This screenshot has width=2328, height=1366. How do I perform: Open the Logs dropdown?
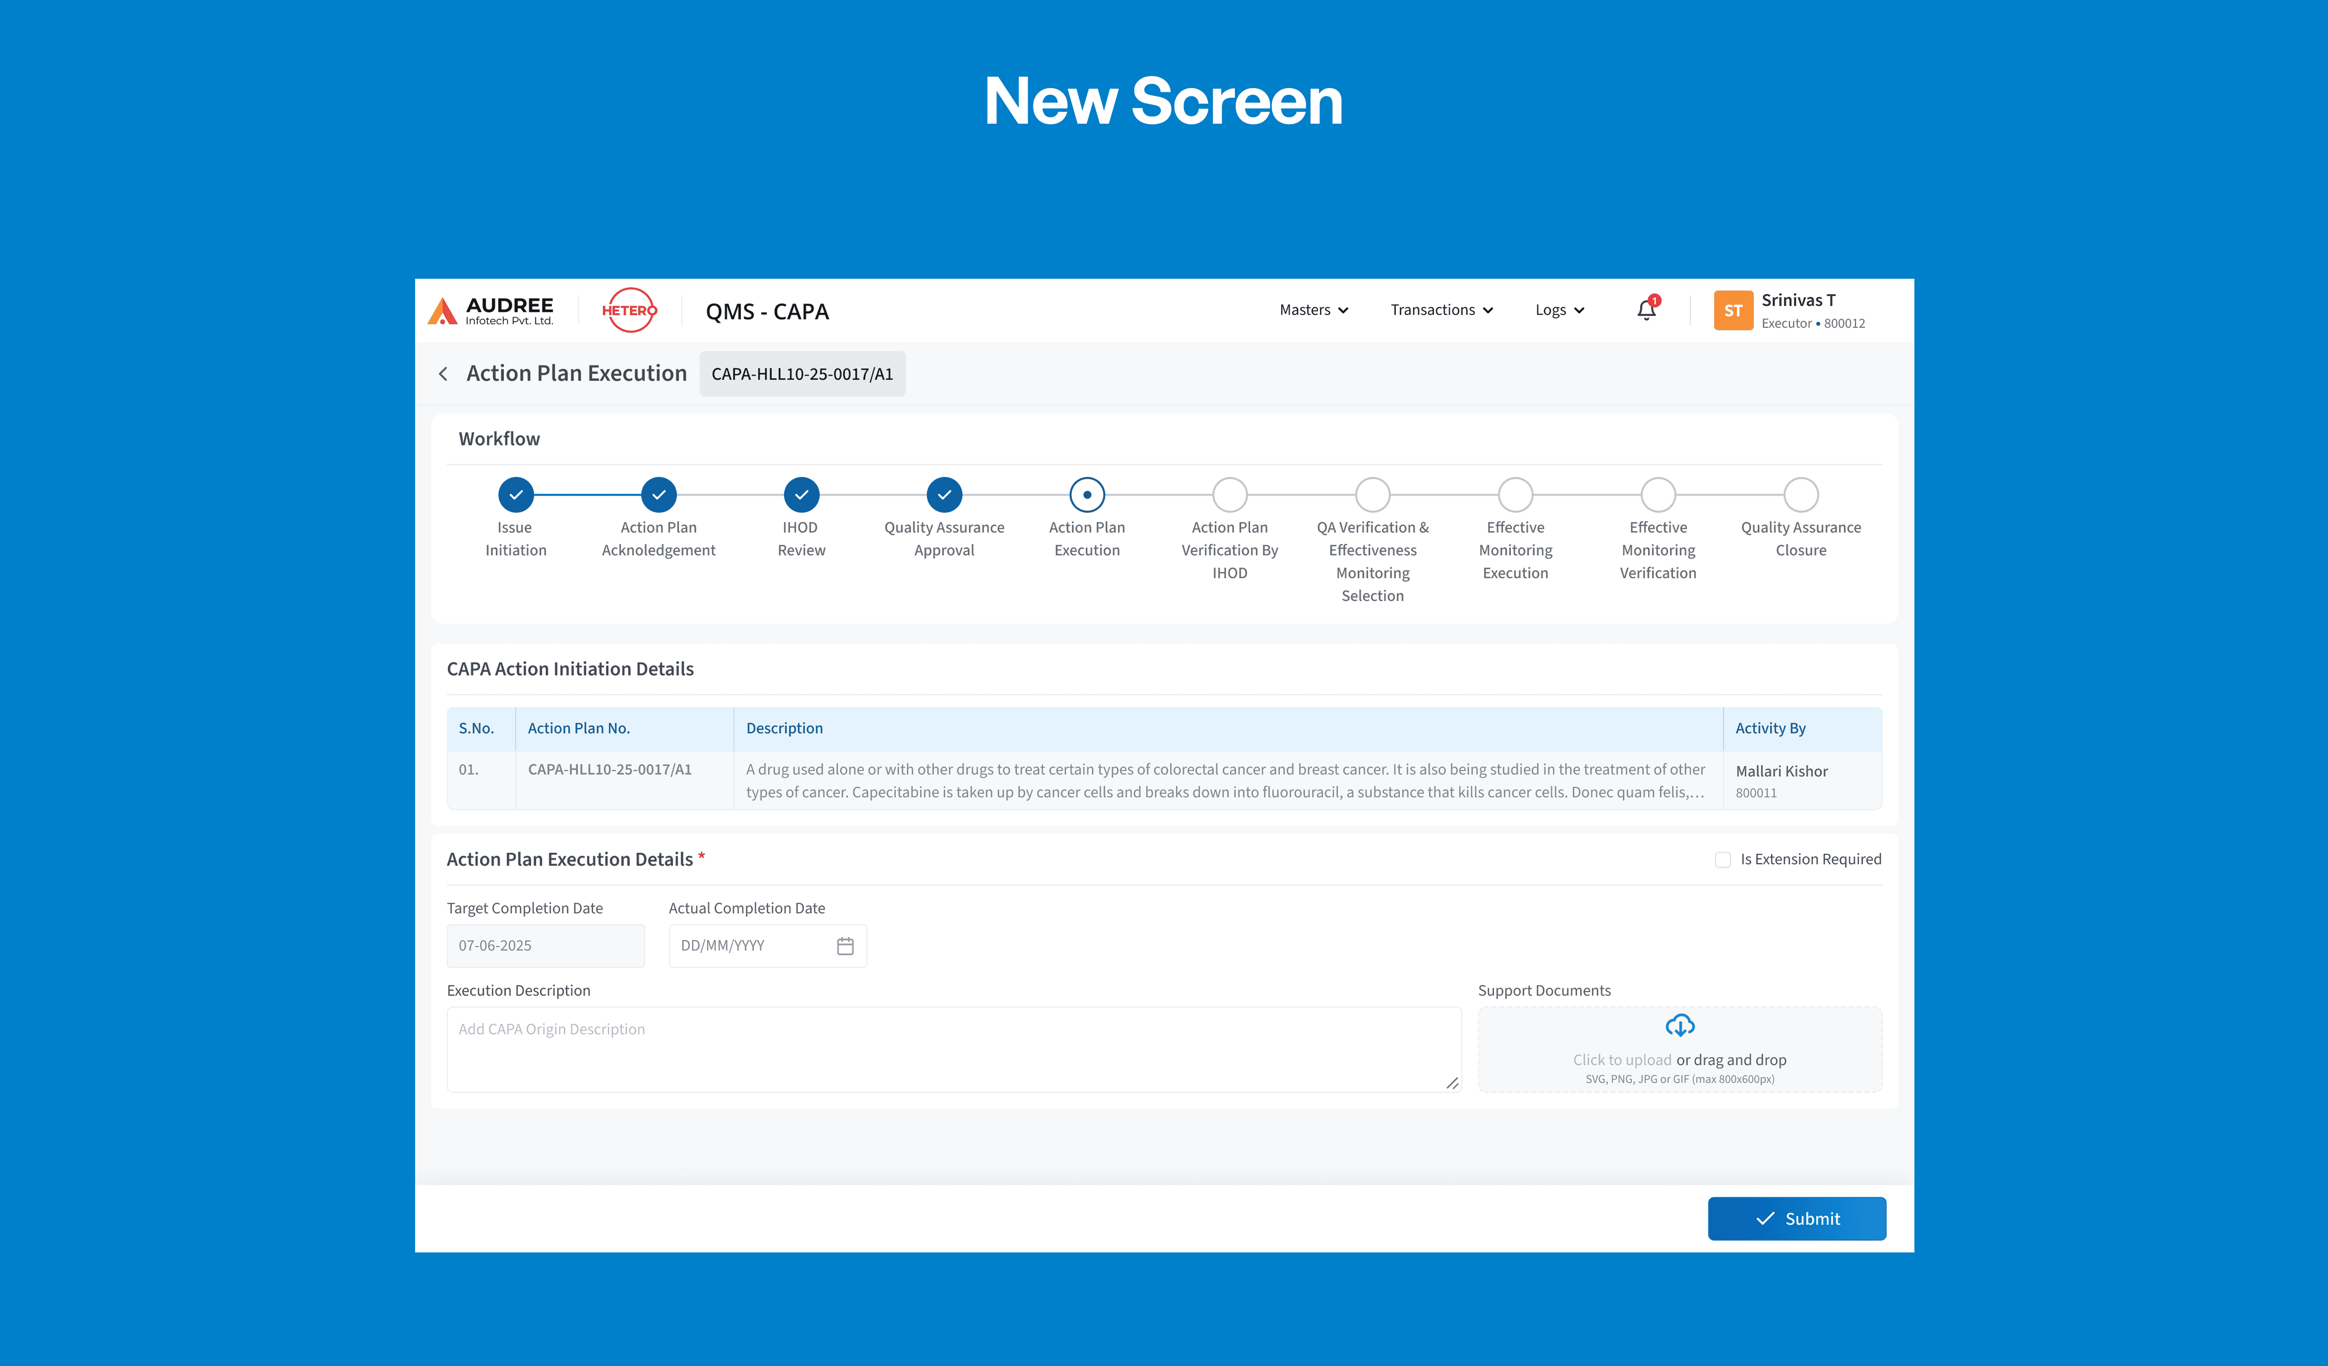(1559, 309)
